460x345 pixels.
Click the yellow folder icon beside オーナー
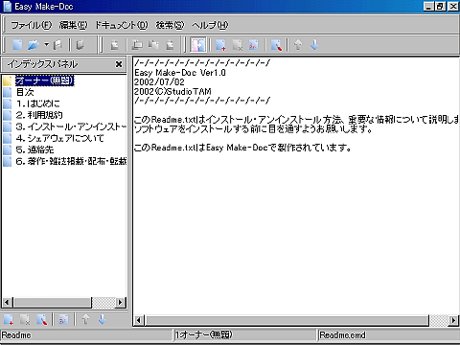pos(8,80)
